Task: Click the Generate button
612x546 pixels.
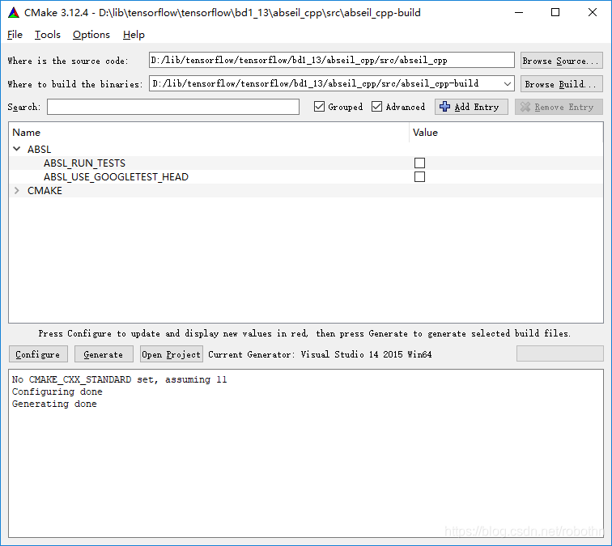Action: tap(104, 354)
